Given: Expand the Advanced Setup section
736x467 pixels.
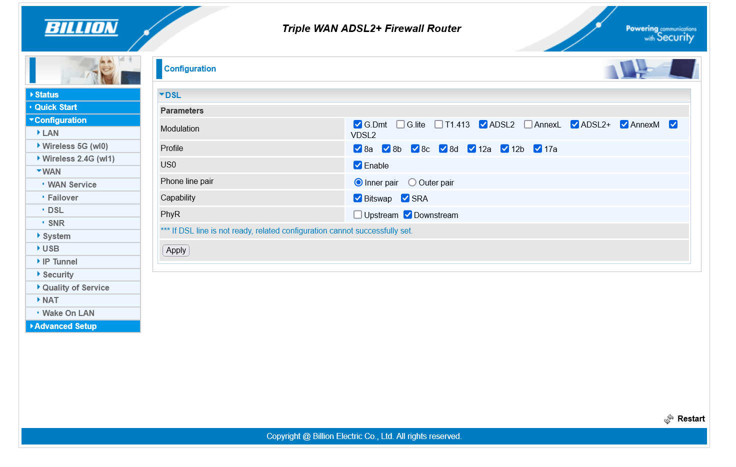Looking at the screenshot, I should pos(65,326).
